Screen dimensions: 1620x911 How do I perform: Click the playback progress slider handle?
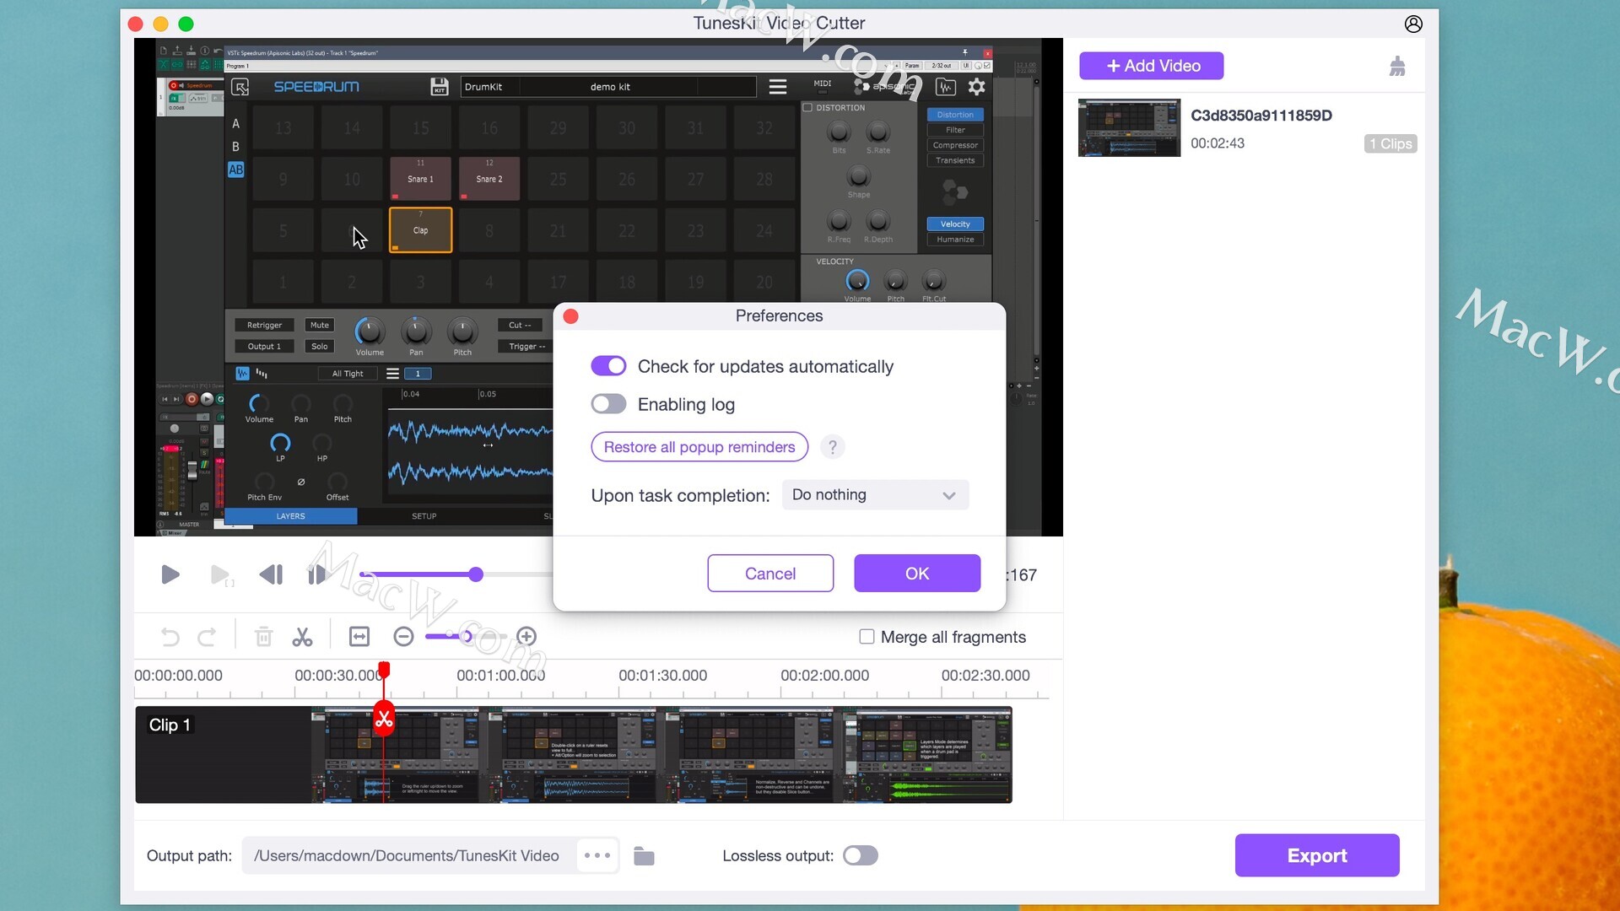point(476,575)
